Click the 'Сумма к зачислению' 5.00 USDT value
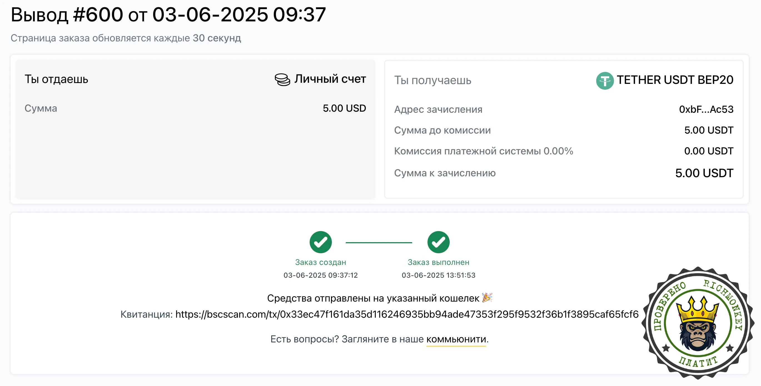This screenshot has width=761, height=386. point(704,173)
